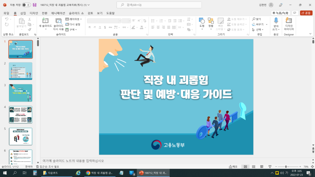This screenshot has height=177, width=315.
Task: Click the bullet list icon
Action: pos(153,21)
